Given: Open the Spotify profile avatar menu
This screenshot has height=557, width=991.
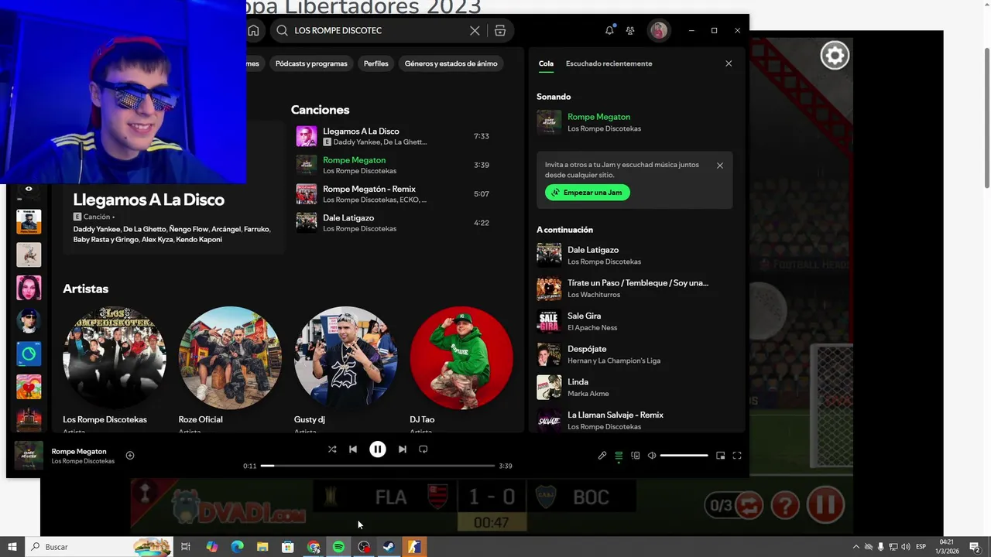Looking at the screenshot, I should (659, 30).
